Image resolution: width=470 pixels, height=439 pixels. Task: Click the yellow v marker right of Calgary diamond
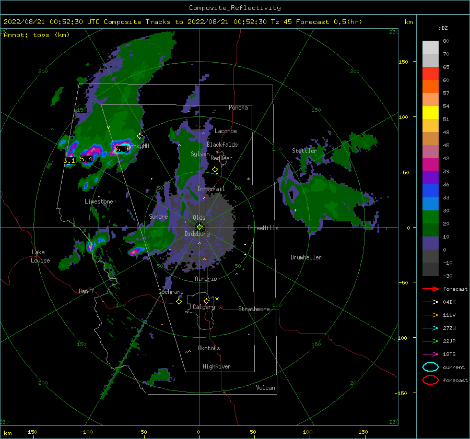pyautogui.click(x=217, y=299)
